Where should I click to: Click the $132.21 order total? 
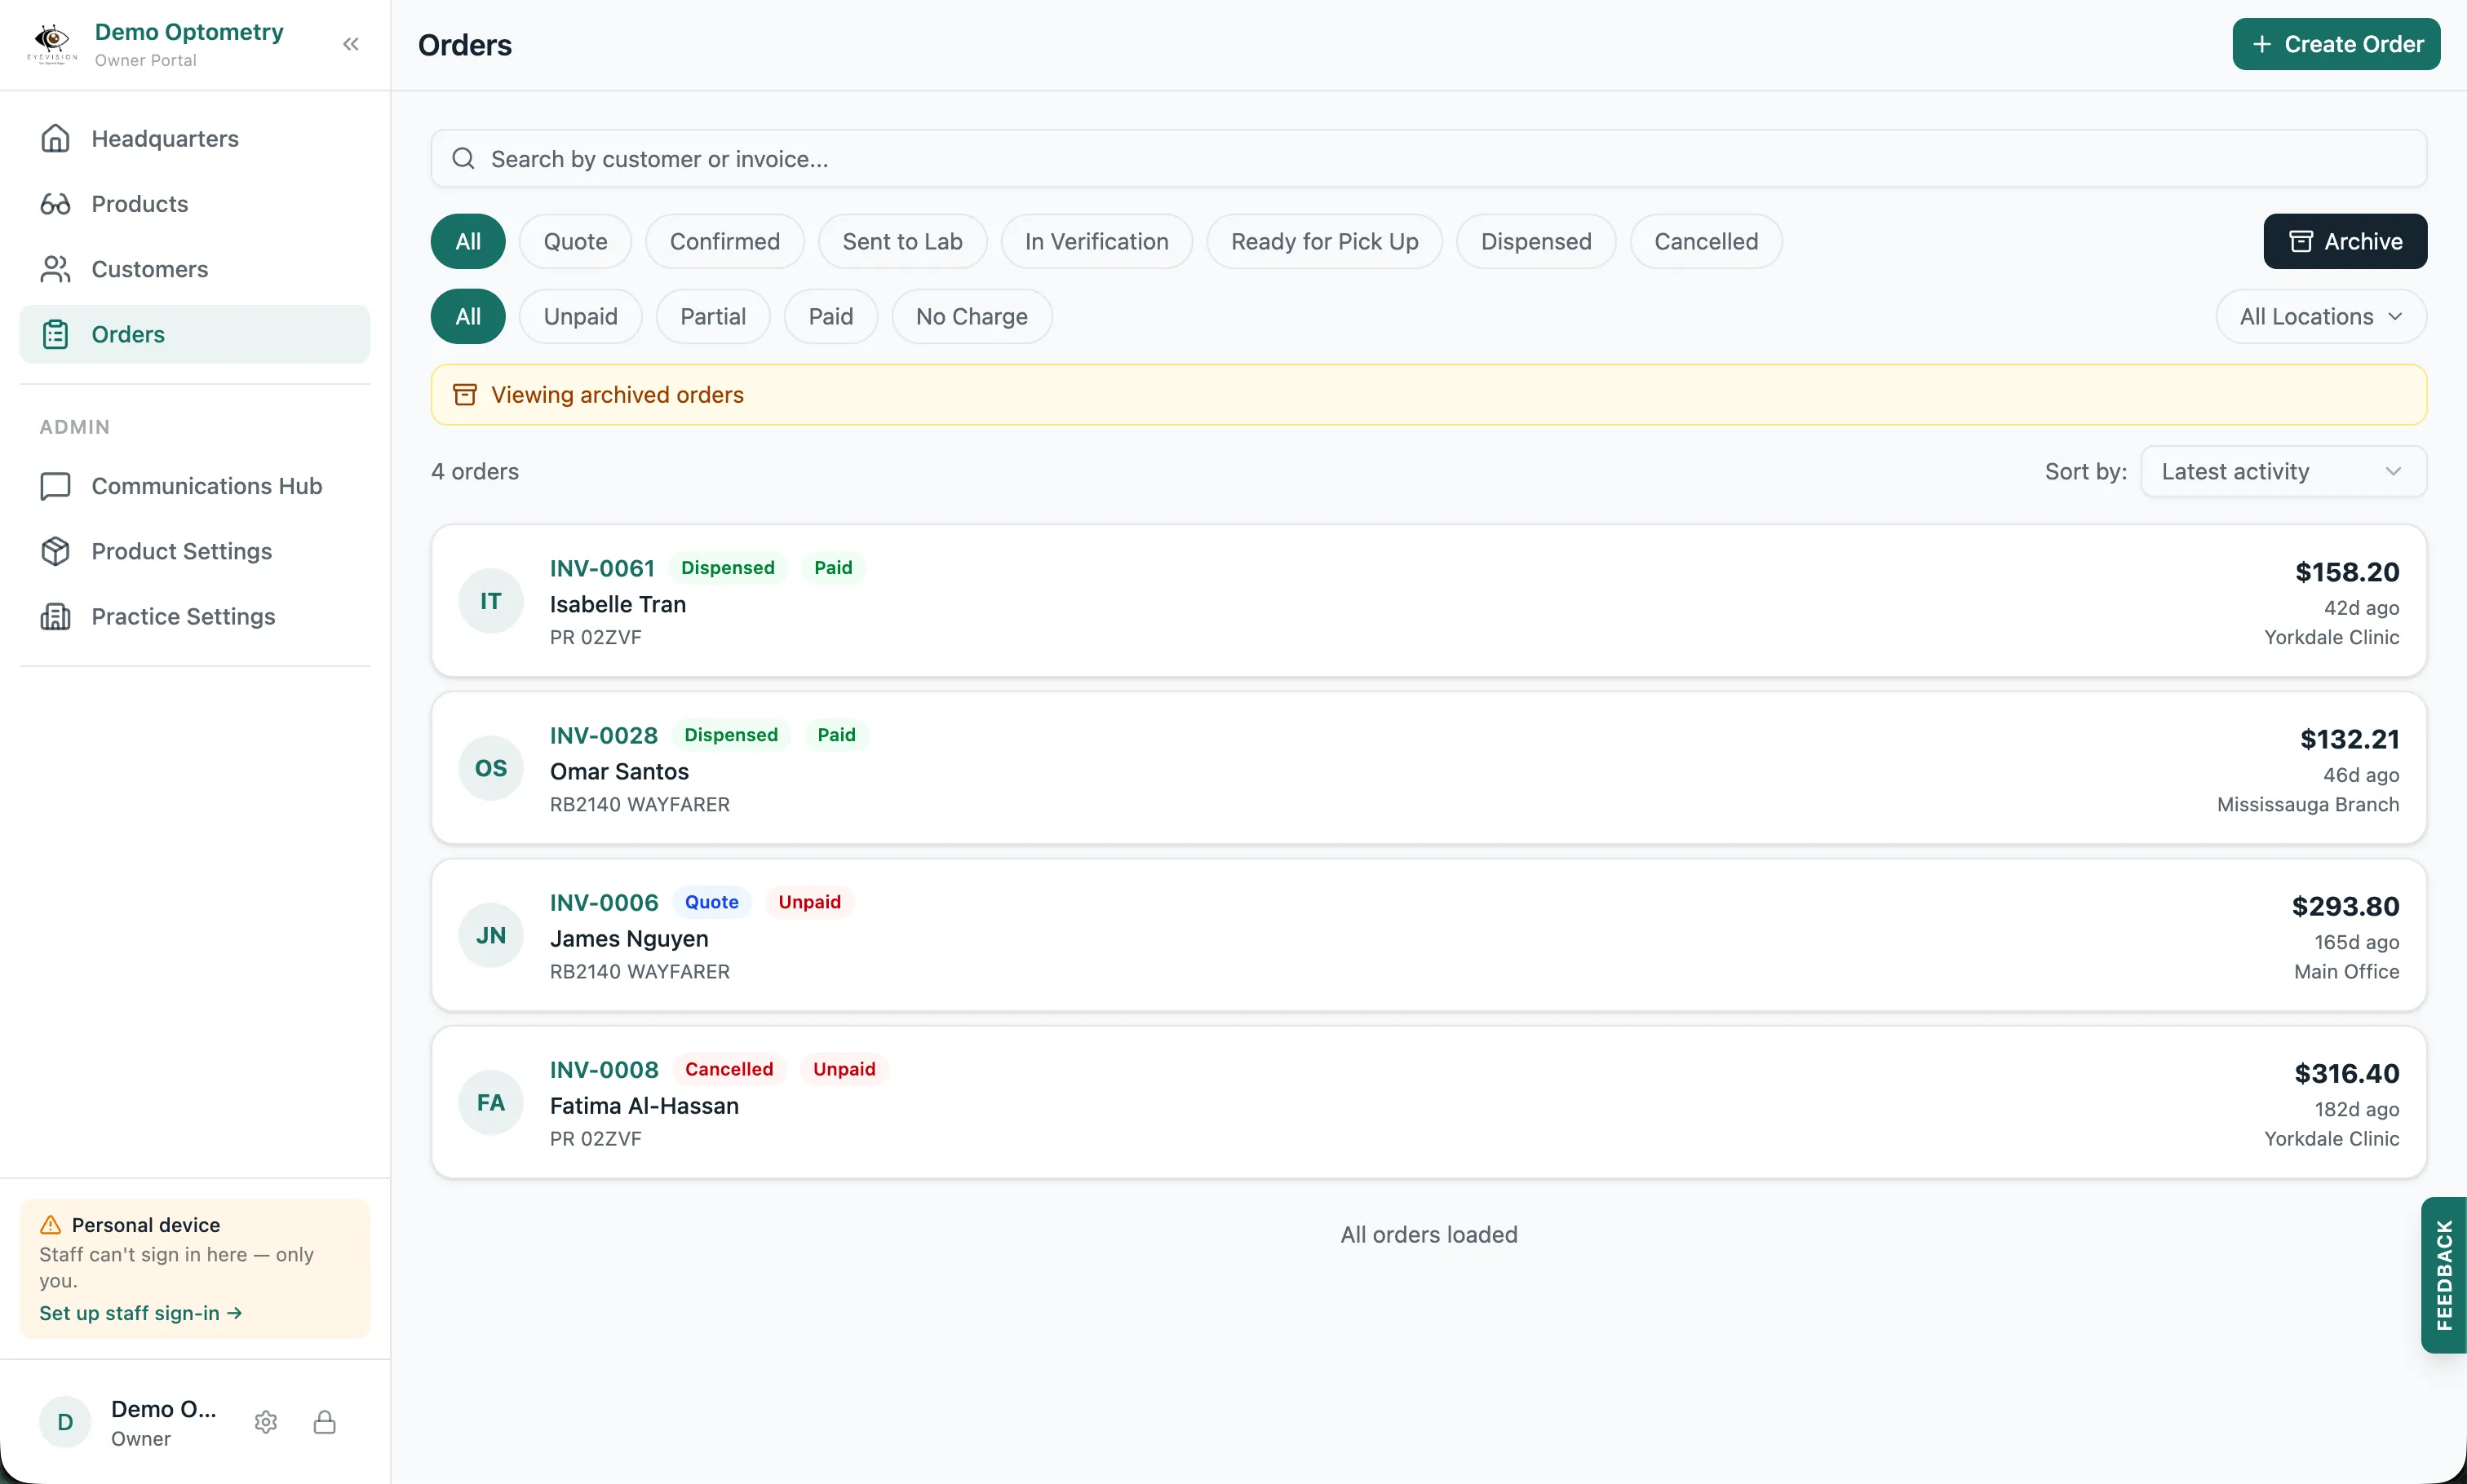[2349, 738]
